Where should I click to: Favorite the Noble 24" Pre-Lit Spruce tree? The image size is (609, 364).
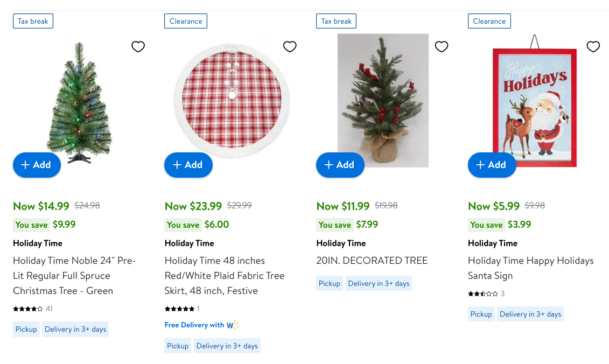pyautogui.click(x=138, y=47)
